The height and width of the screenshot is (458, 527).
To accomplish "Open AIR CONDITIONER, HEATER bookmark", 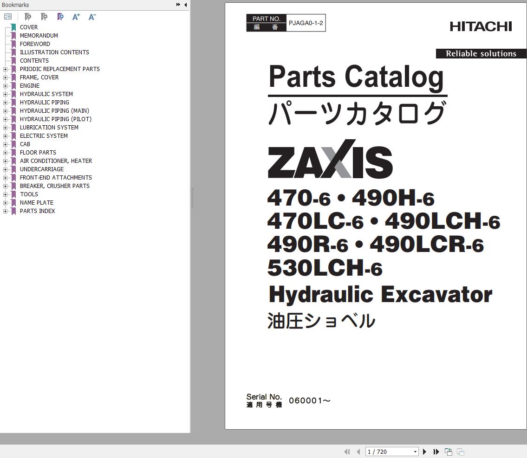I will point(56,161).
